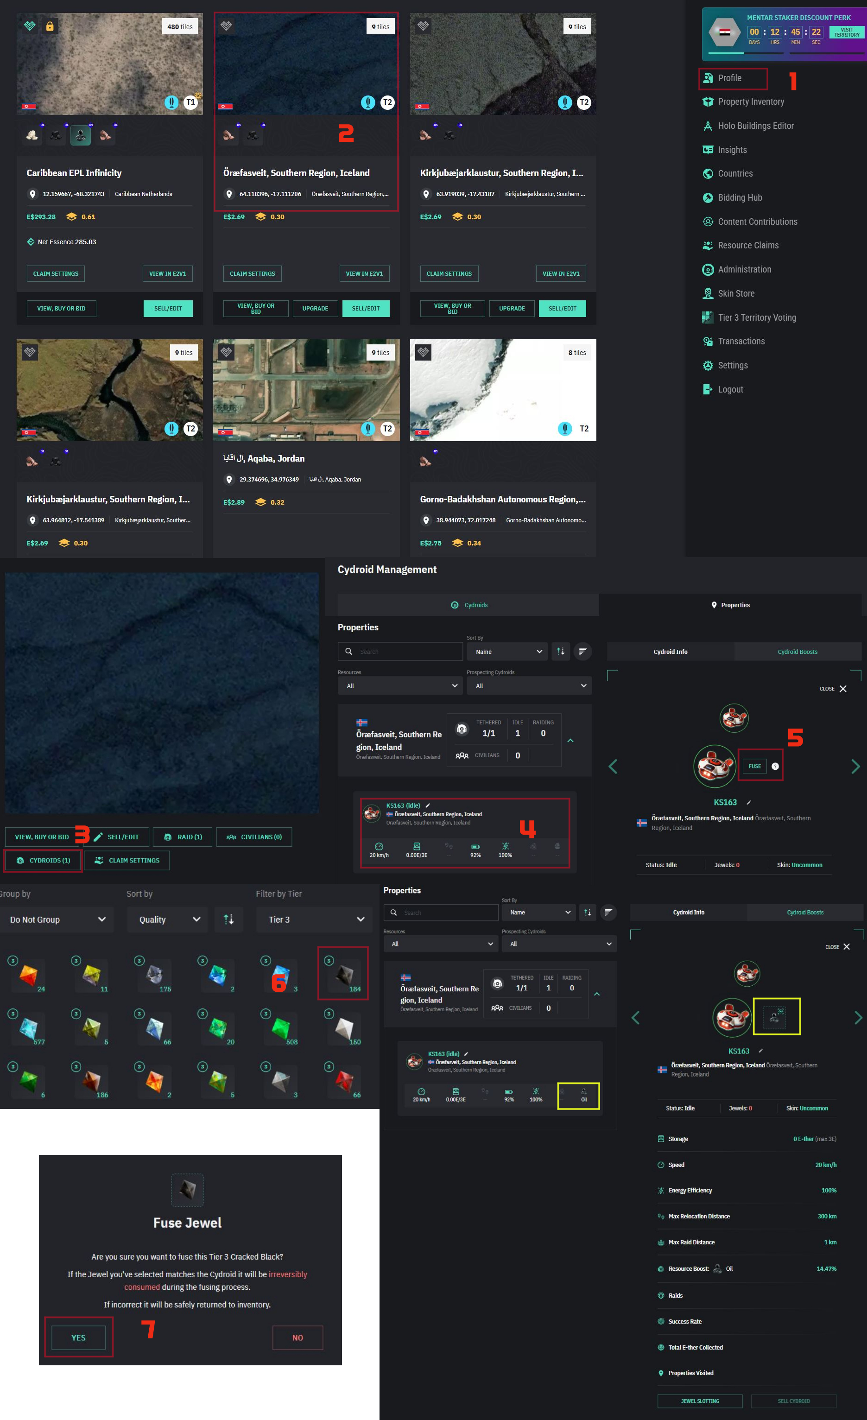
Task: Confirm with YES in the Fuse Jewel dialog
Action: click(78, 1338)
